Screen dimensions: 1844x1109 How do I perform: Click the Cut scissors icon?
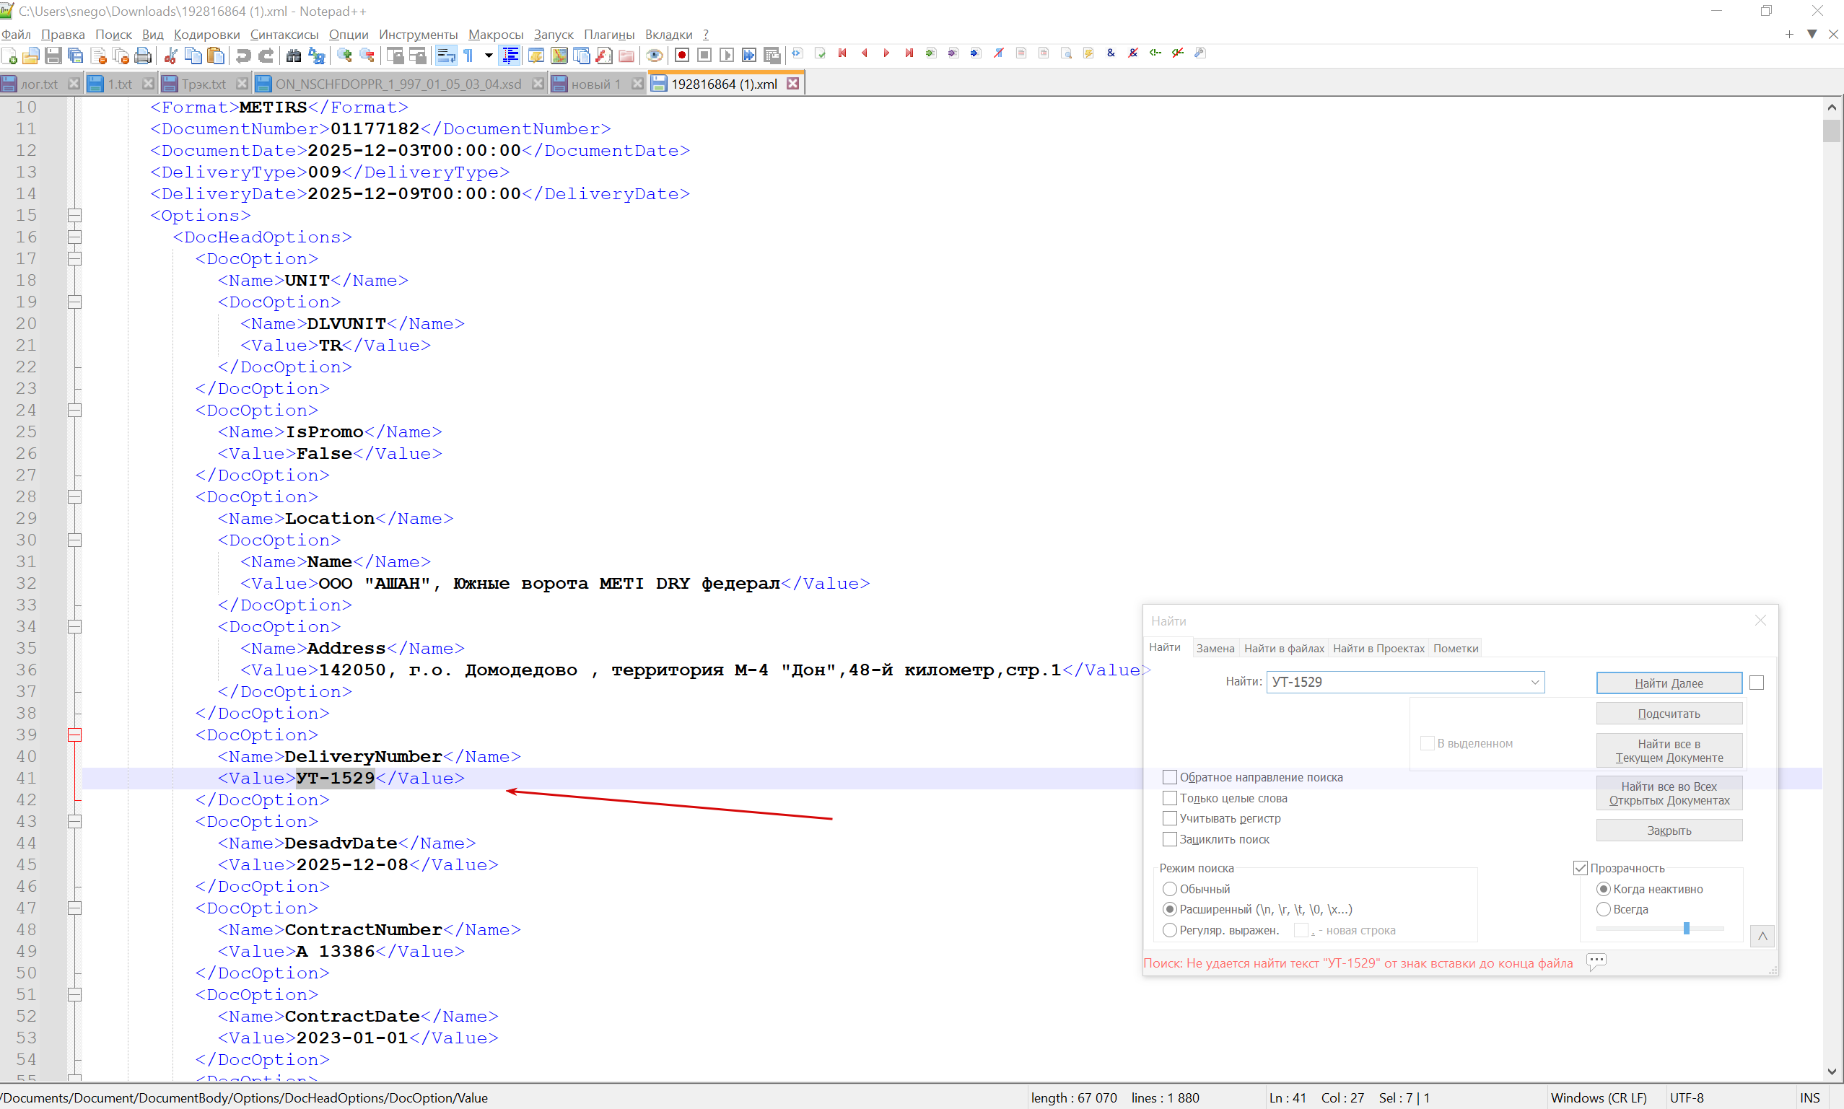[170, 56]
